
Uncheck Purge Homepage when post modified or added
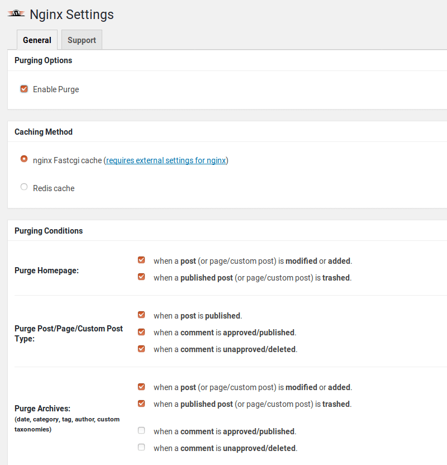point(141,260)
